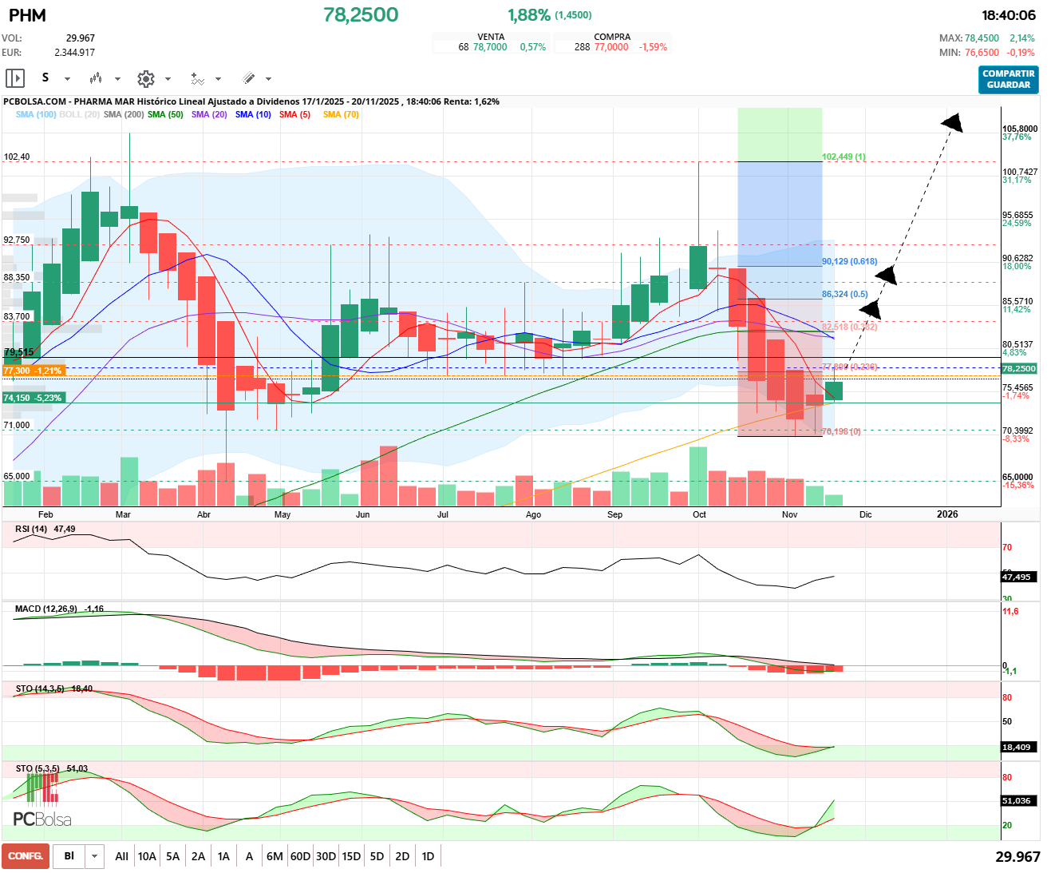Open the dropdown next to the pencil tool

[x=268, y=79]
